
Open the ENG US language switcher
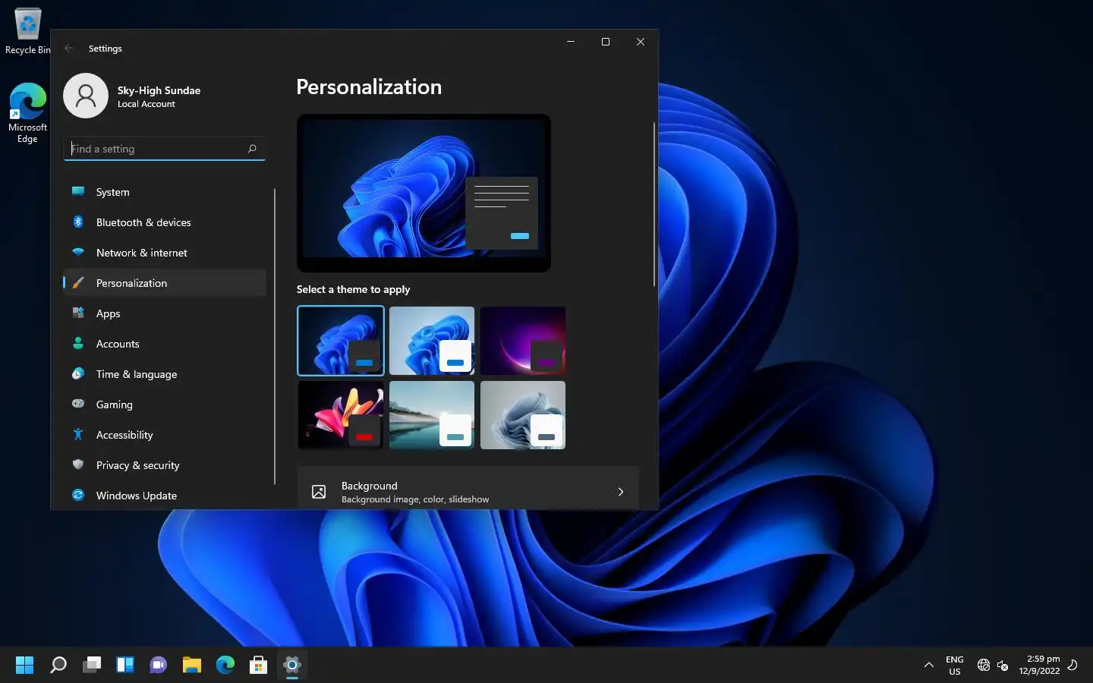click(955, 666)
